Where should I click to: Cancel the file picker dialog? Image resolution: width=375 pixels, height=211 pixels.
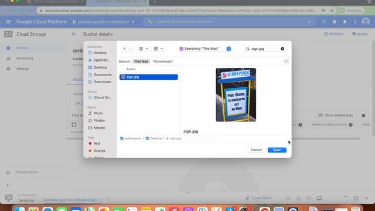(256, 150)
